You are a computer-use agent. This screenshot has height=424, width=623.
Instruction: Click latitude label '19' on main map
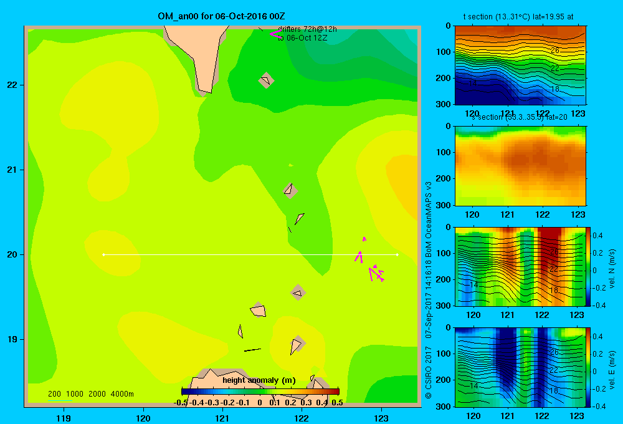[x=12, y=339]
